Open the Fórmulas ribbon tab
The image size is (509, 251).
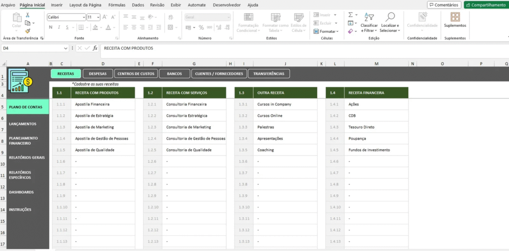click(117, 5)
